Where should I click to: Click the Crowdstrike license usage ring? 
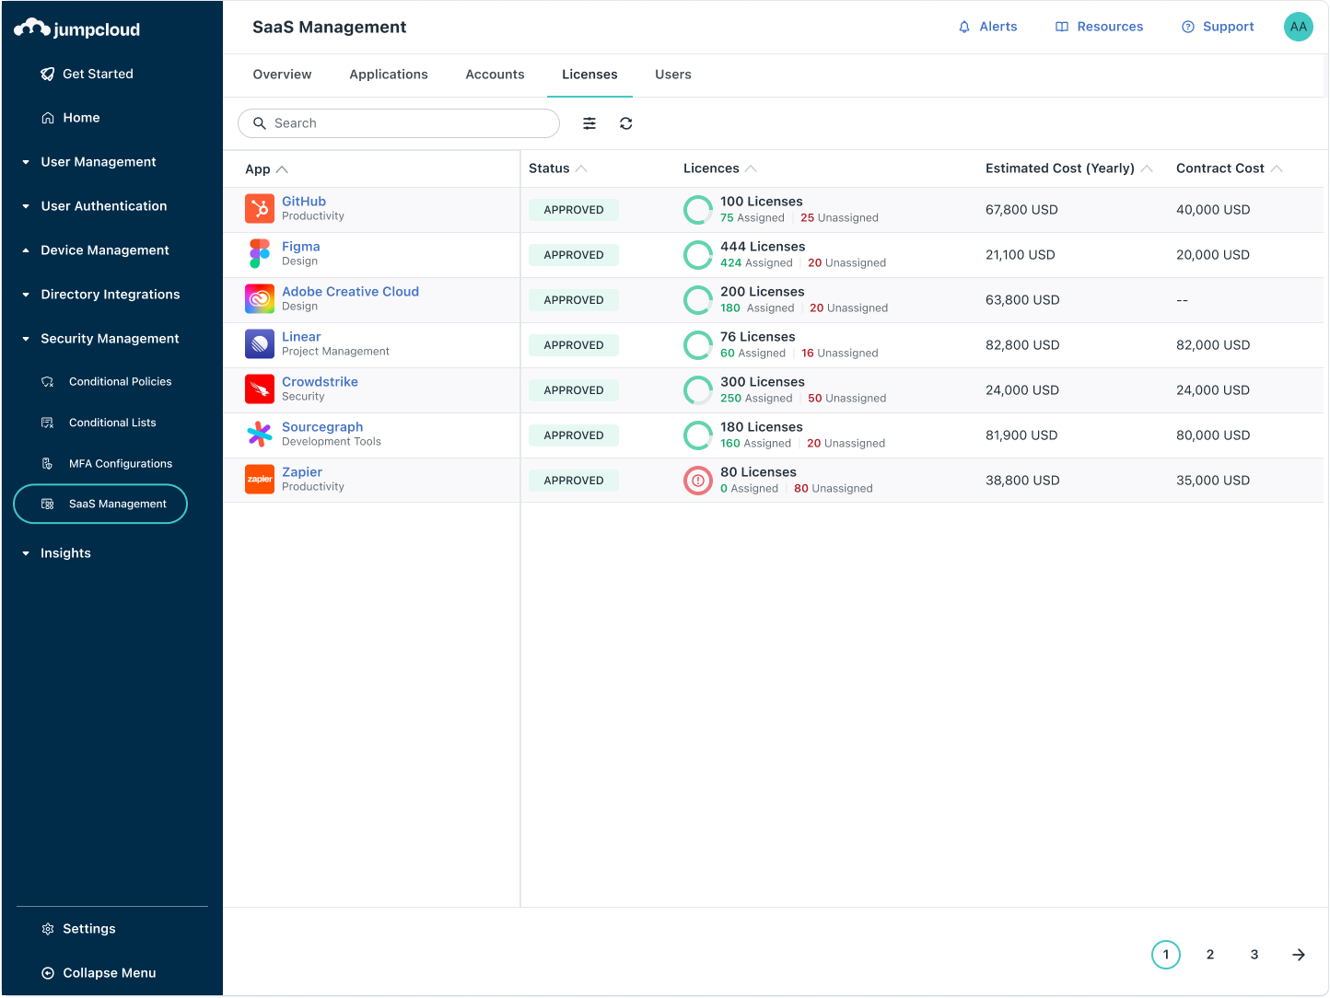pyautogui.click(x=697, y=389)
